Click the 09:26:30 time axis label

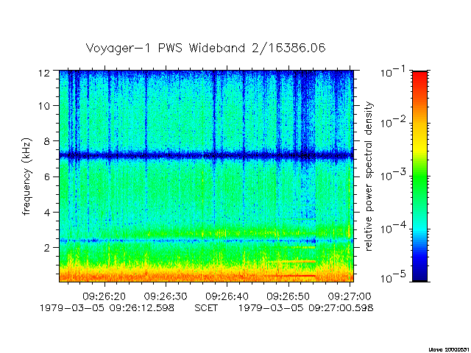click(166, 296)
